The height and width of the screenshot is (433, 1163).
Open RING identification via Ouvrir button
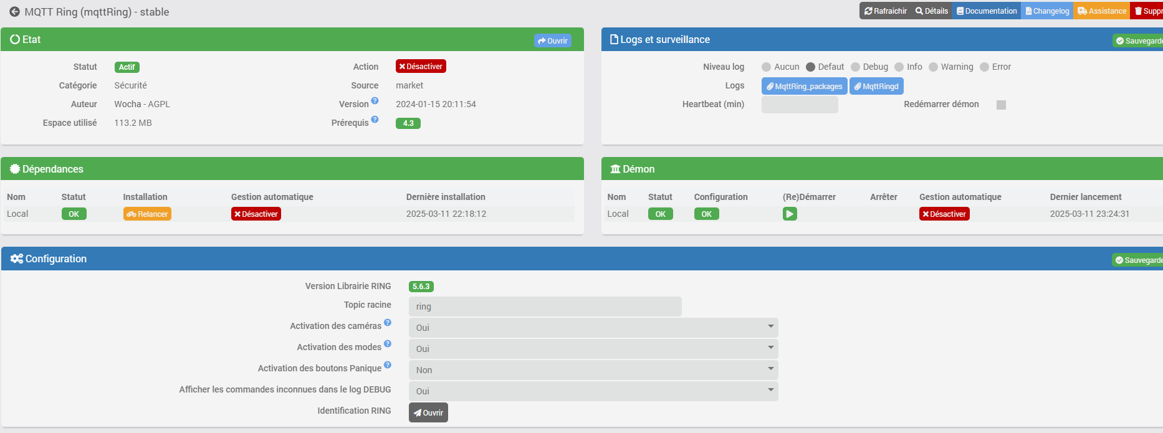(x=428, y=412)
